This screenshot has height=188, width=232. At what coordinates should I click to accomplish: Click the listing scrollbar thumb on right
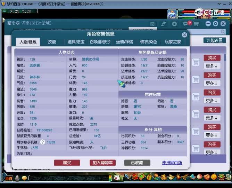pyautogui.click(x=225, y=57)
